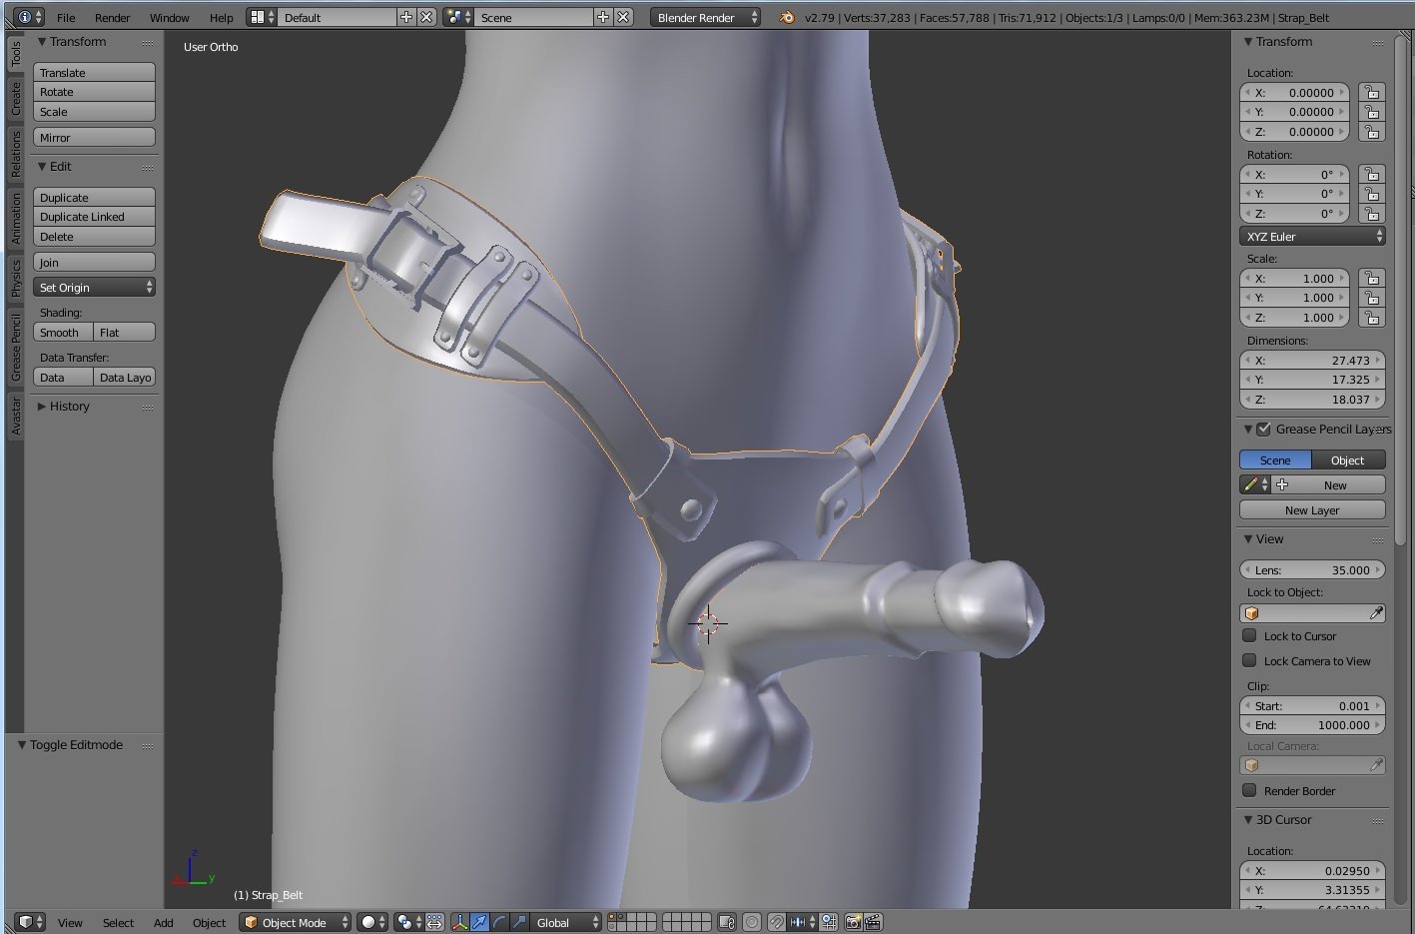Viewport: 1415px width, 934px height.
Task: Click the Smooth shading button
Action: tap(63, 332)
